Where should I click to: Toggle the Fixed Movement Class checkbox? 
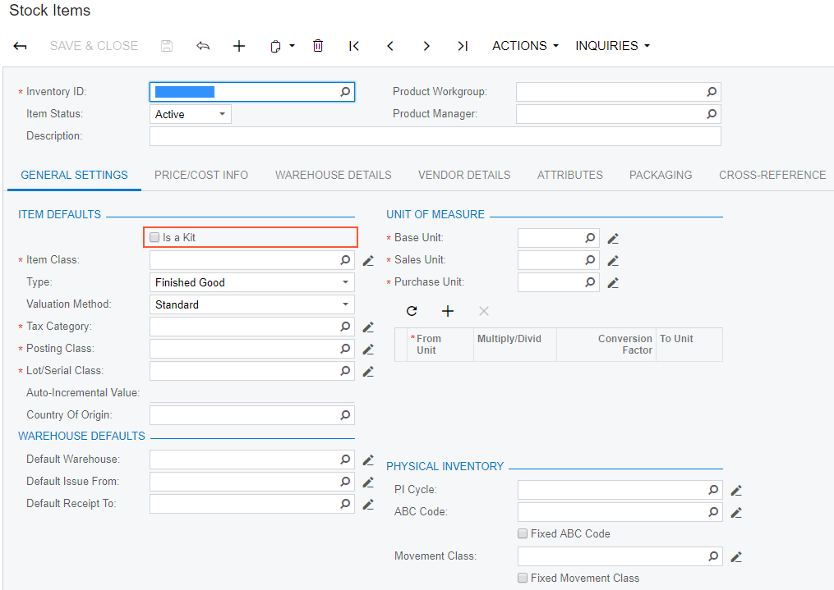point(523,578)
